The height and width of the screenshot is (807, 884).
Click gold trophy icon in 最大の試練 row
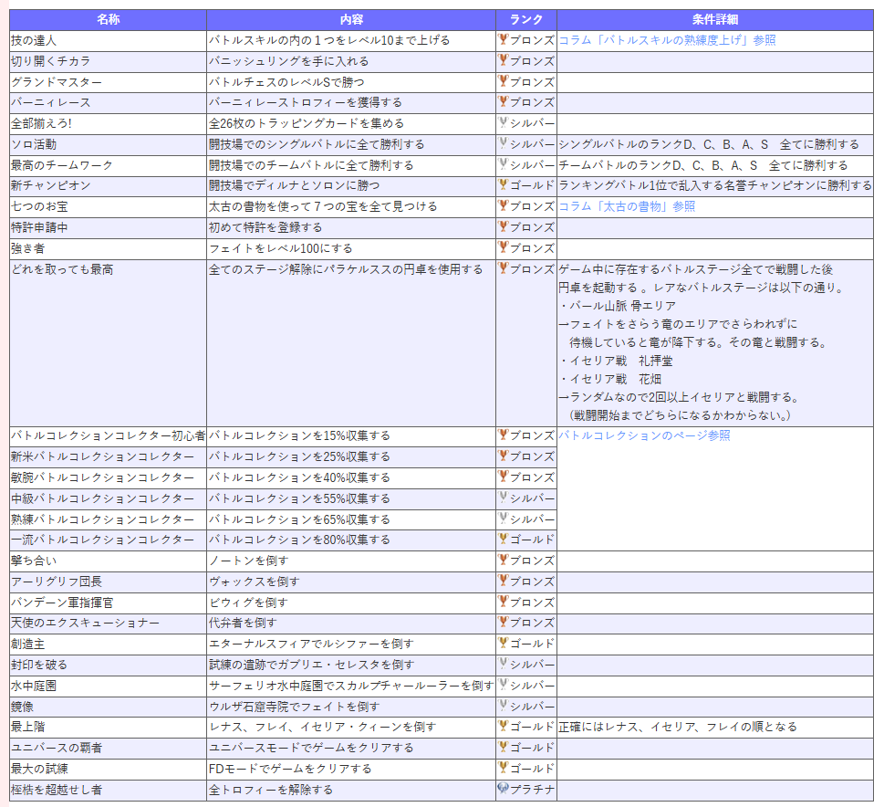(x=503, y=768)
